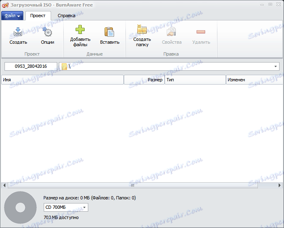Click the Правка group label

(171, 54)
